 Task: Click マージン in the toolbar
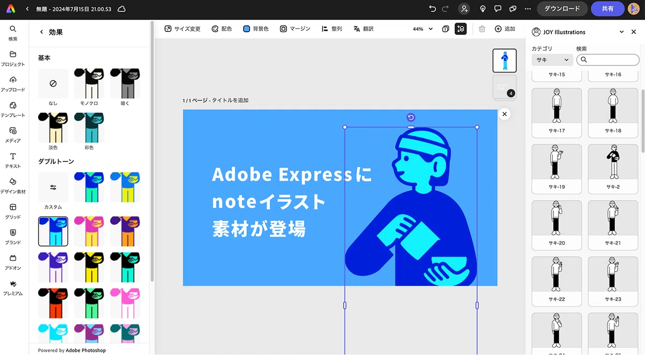(295, 29)
